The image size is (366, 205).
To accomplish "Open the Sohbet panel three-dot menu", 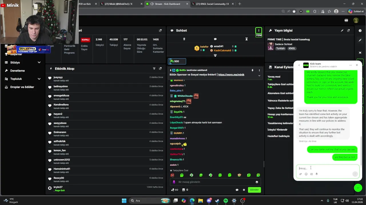I will click(x=258, y=30).
